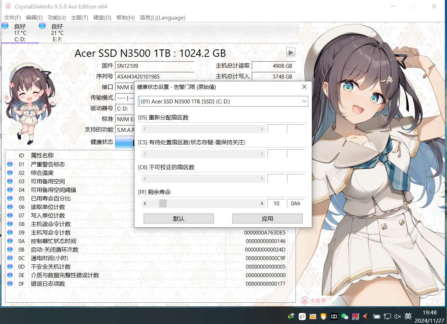
Task: Select the C: D: disk tab
Action: pyautogui.click(x=20, y=33)
